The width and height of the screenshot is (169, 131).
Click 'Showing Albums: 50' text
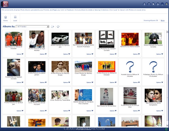point(151,21)
